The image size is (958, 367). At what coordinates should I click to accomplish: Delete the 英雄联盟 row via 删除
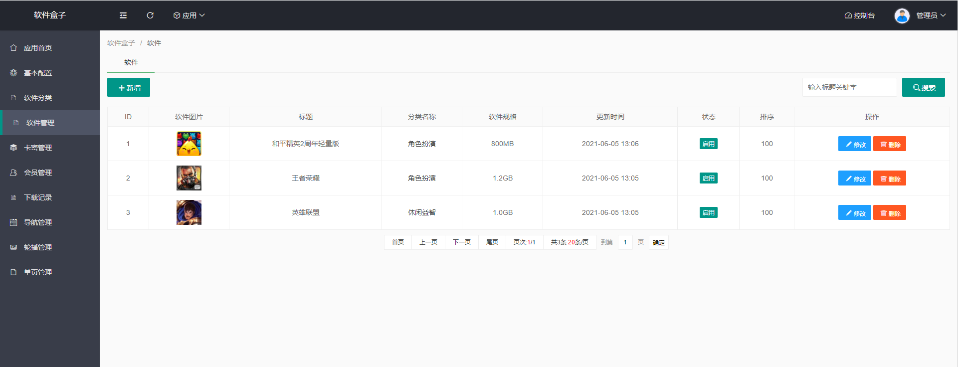click(x=889, y=213)
